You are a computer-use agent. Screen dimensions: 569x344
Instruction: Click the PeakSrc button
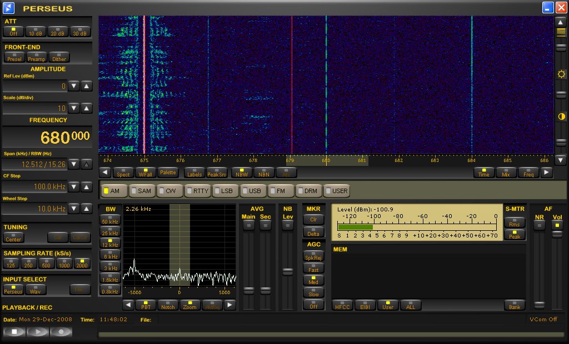217,173
